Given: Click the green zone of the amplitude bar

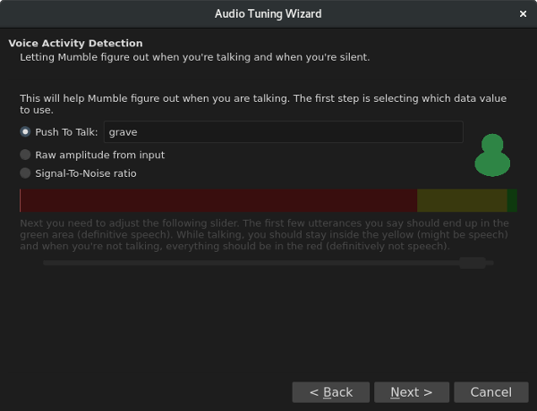Looking at the screenshot, I should [512, 200].
